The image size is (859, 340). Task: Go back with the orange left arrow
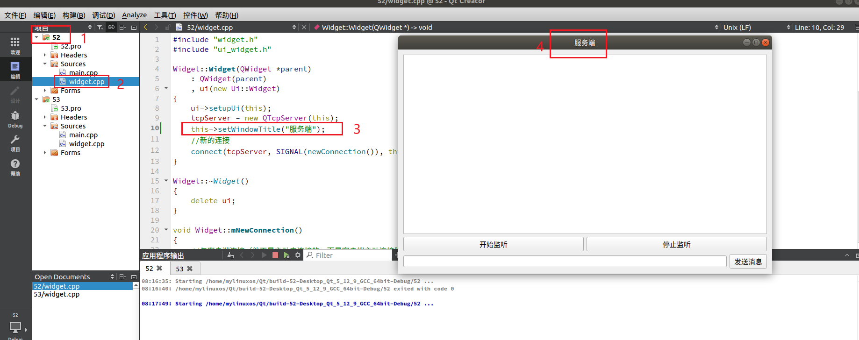click(x=145, y=27)
